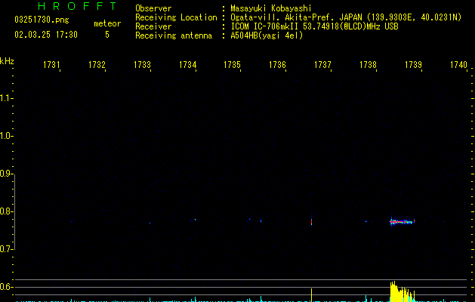This screenshot has height=302, width=475.
Task: Click the 1.1 kHz frequency label
Action: coord(6,98)
